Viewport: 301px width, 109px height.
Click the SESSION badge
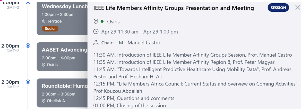tap(278, 8)
